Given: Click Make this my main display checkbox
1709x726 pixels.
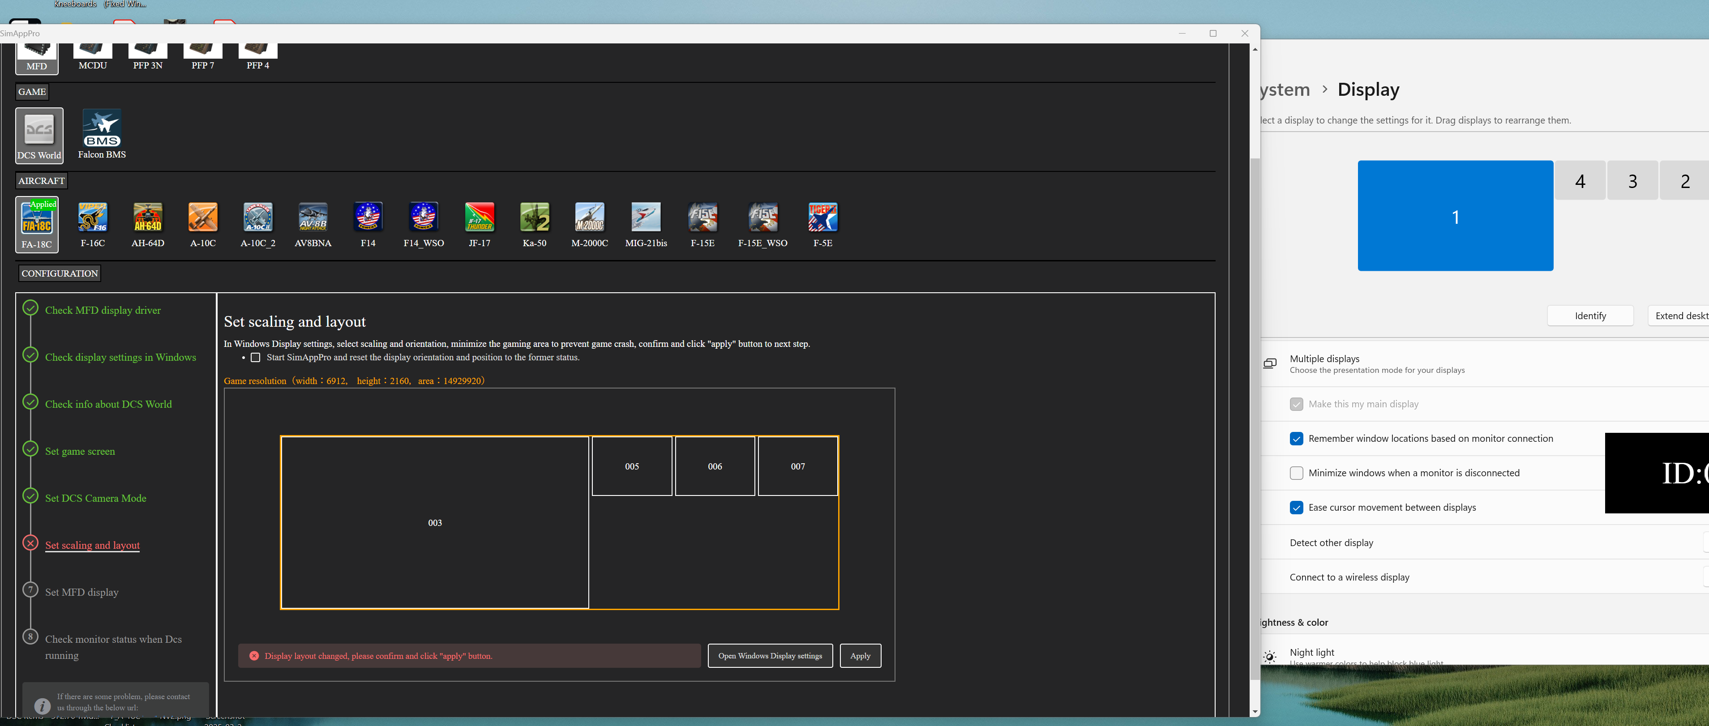Looking at the screenshot, I should [x=1296, y=405].
